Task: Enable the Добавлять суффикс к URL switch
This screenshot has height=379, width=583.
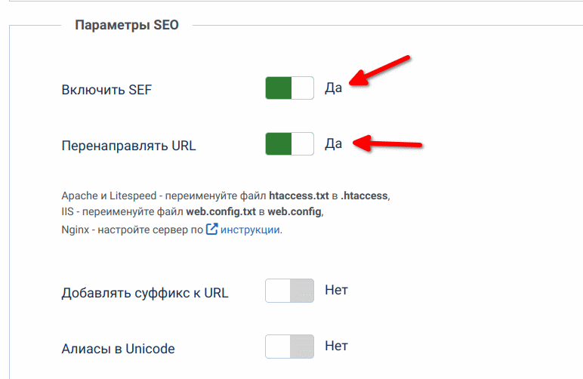Action: click(290, 291)
